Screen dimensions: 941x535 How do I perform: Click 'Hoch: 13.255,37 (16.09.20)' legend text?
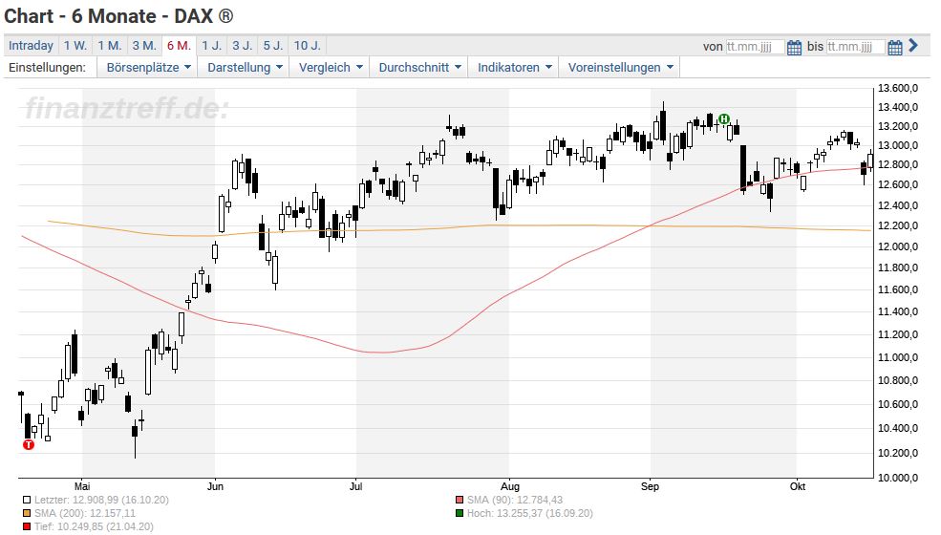point(530,513)
